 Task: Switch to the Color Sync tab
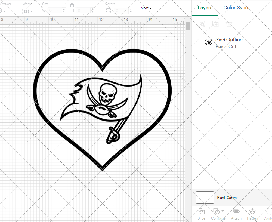coord(236,8)
